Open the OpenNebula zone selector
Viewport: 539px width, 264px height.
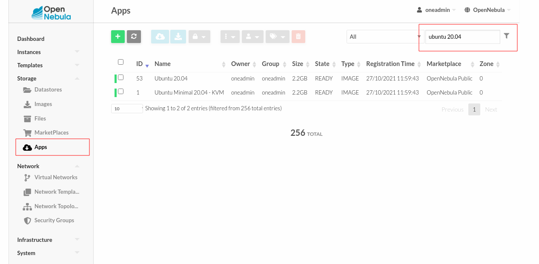(487, 10)
